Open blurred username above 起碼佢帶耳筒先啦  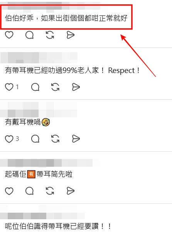[50, 163]
